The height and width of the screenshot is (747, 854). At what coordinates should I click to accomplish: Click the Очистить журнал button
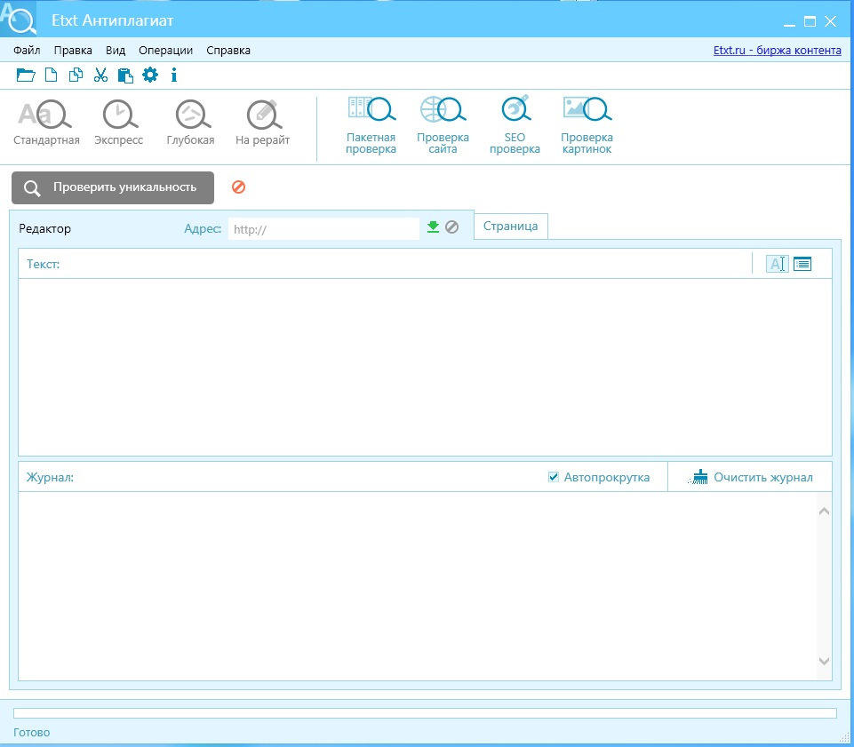pyautogui.click(x=751, y=478)
